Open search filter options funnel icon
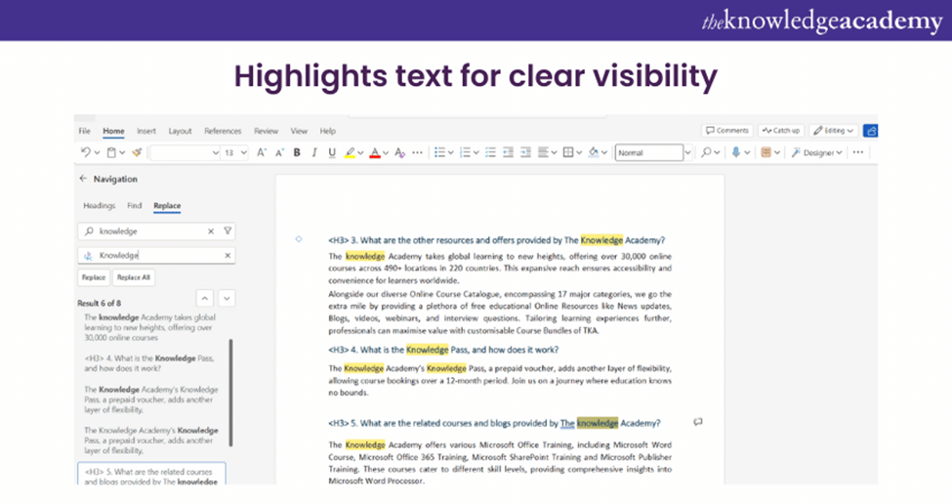This screenshot has width=952, height=504. click(228, 231)
